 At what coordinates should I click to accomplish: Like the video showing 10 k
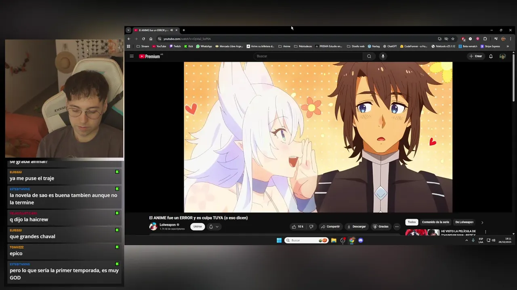pos(298,226)
